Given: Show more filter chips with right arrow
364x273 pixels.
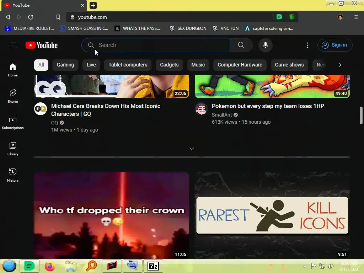Looking at the screenshot, I should coord(339,65).
